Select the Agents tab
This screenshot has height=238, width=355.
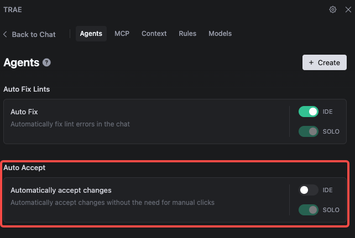click(91, 34)
